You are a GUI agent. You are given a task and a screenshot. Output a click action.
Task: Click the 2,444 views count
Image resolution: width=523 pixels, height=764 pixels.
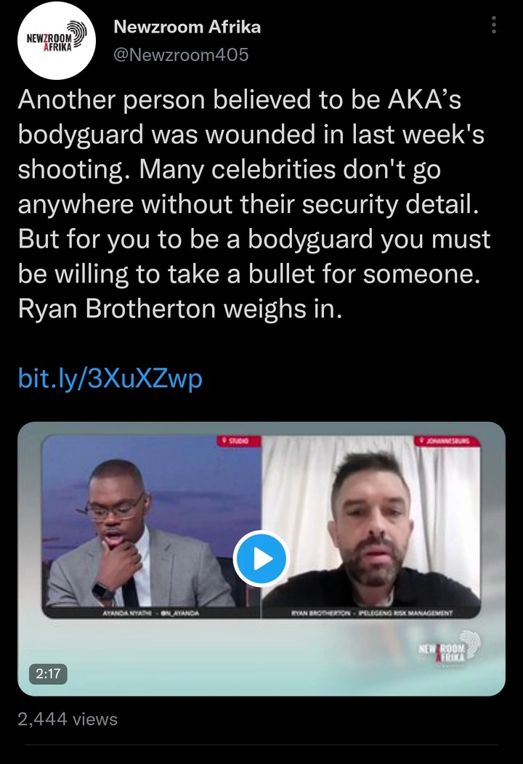pyautogui.click(x=68, y=719)
